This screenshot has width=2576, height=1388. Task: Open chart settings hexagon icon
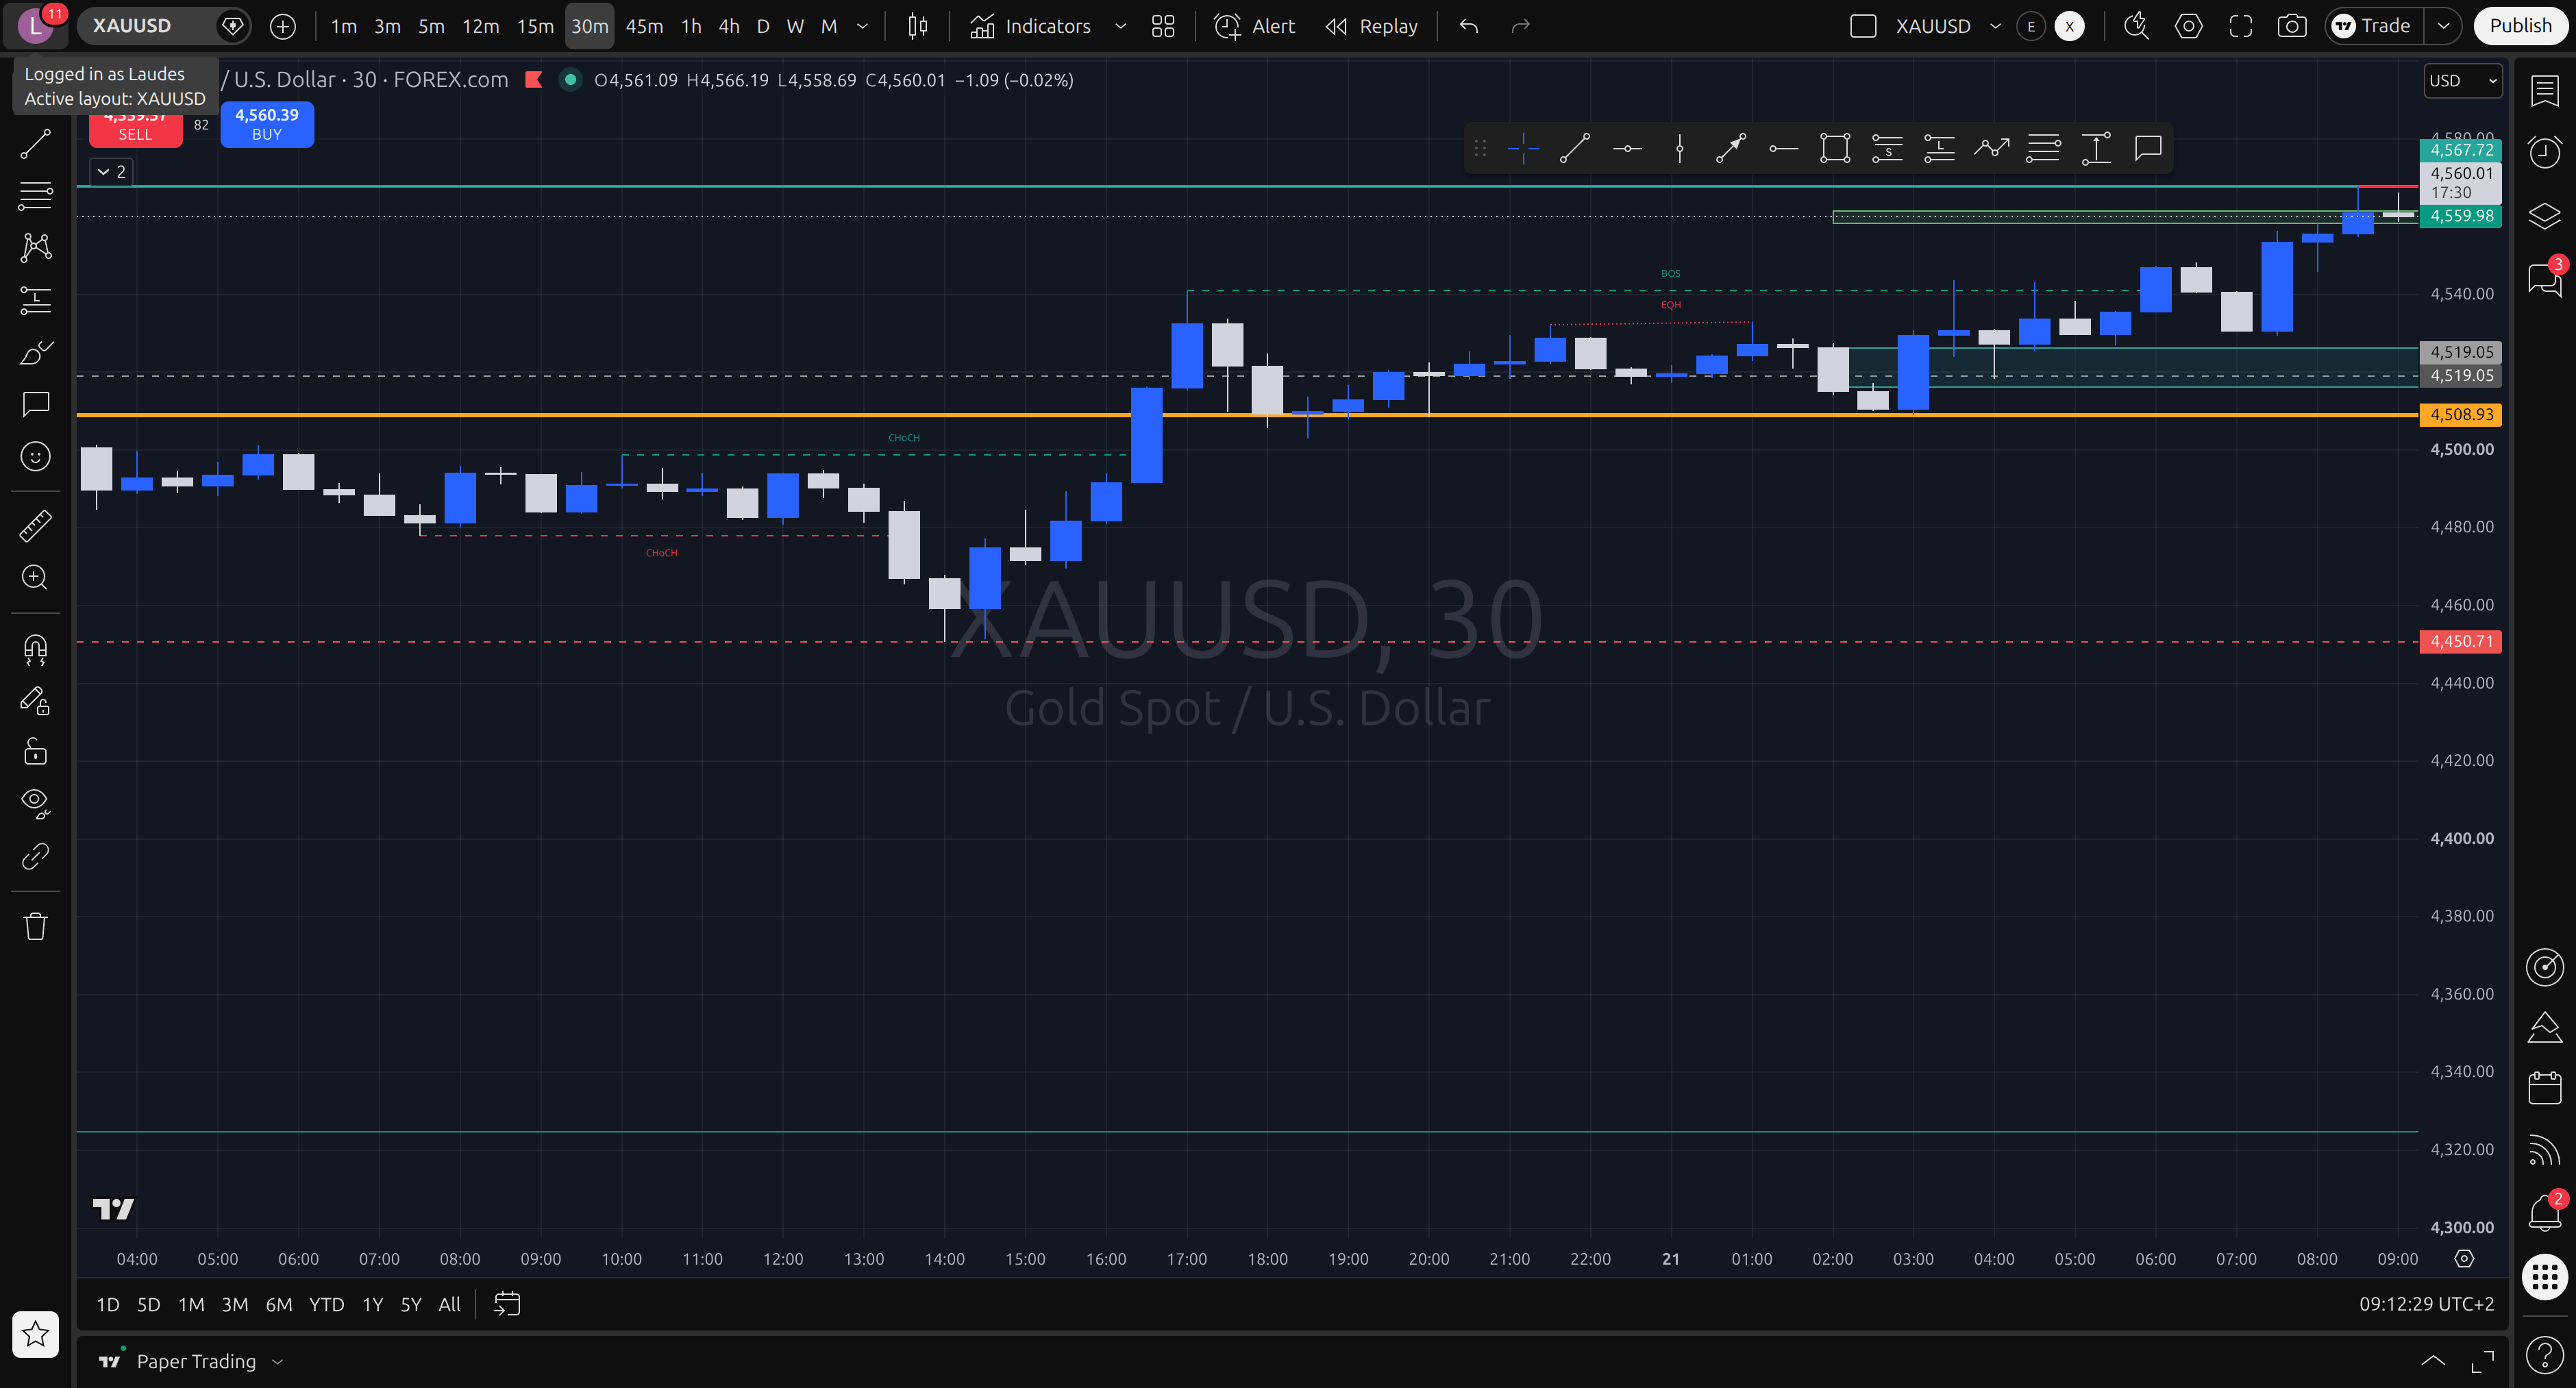(2189, 26)
